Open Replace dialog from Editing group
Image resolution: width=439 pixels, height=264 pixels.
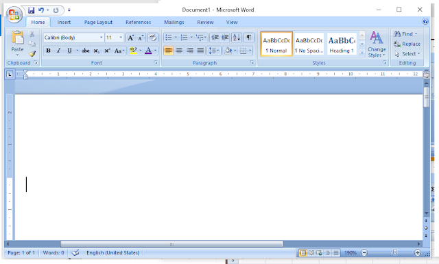[x=407, y=44]
